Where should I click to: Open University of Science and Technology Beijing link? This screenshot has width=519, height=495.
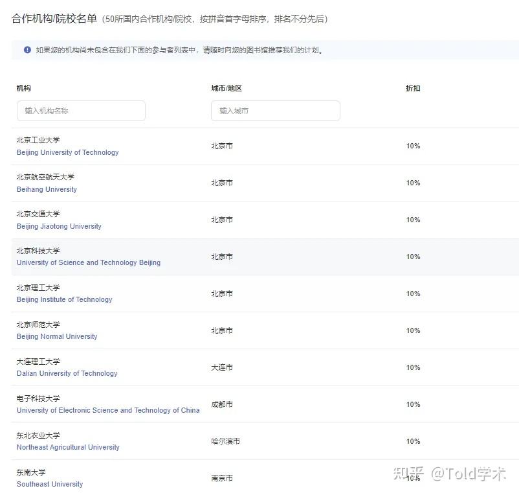(x=89, y=262)
